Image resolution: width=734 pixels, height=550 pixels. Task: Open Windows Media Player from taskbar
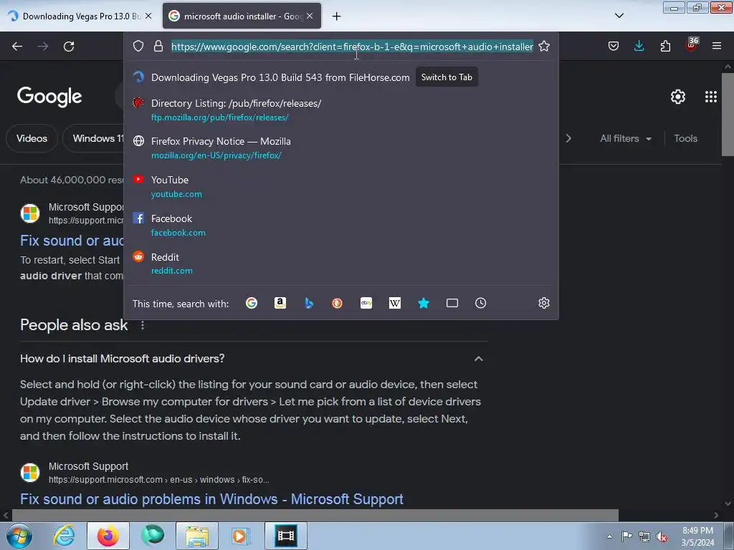[x=242, y=536]
